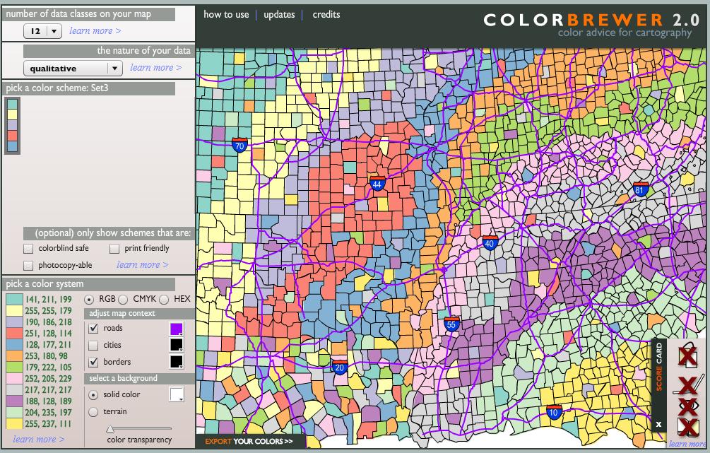Adjust the color transparency slider
This screenshot has height=453, width=710.
pos(111,428)
